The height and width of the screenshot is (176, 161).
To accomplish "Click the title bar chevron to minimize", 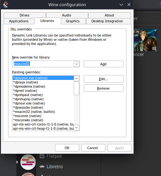I will click(x=121, y=5).
